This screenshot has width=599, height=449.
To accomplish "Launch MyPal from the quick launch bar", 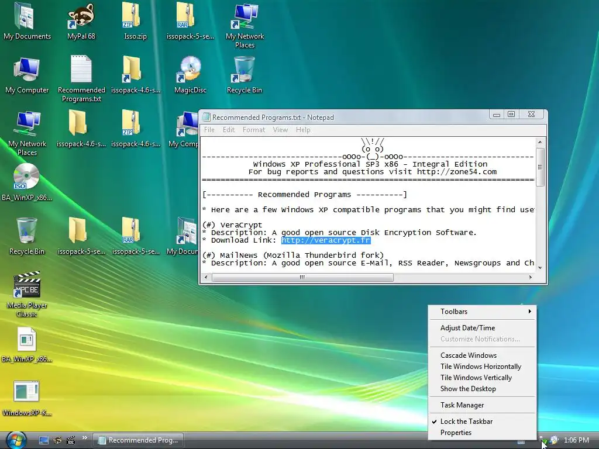I will (57, 440).
